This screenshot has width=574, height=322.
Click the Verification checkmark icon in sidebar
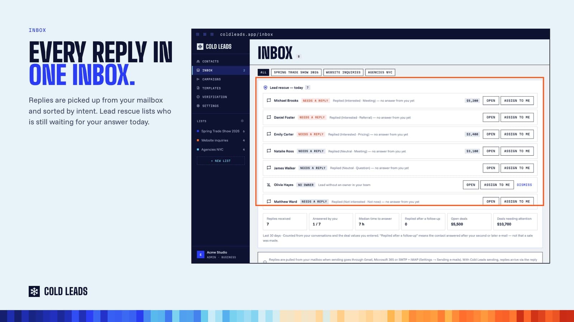(198, 97)
